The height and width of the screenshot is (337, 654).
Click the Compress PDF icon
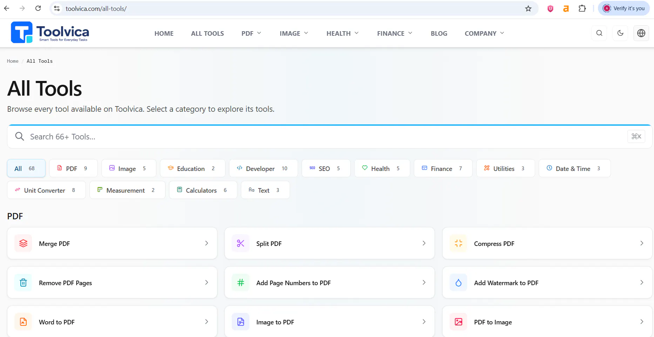point(458,243)
